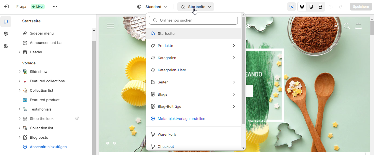
Task: Select the first slideshow dot indicator
Action: [x=108, y=143]
